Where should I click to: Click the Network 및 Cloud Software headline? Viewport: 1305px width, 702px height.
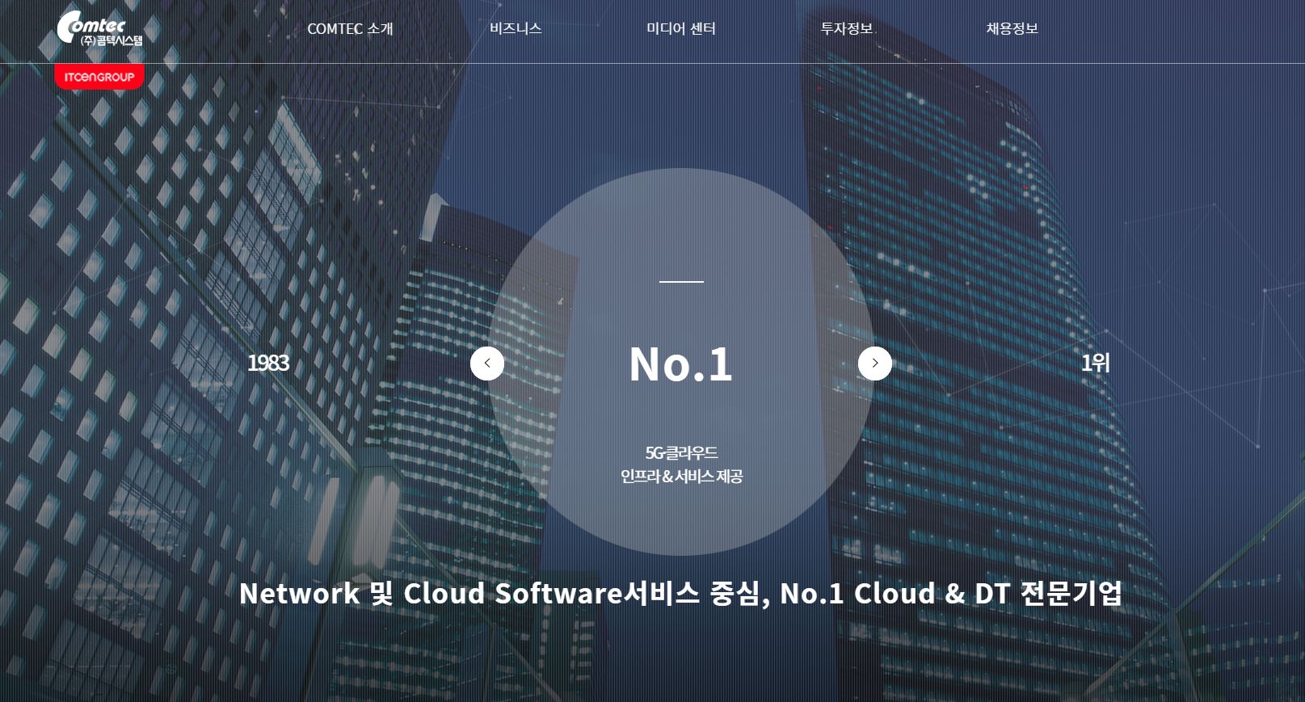coord(680,594)
